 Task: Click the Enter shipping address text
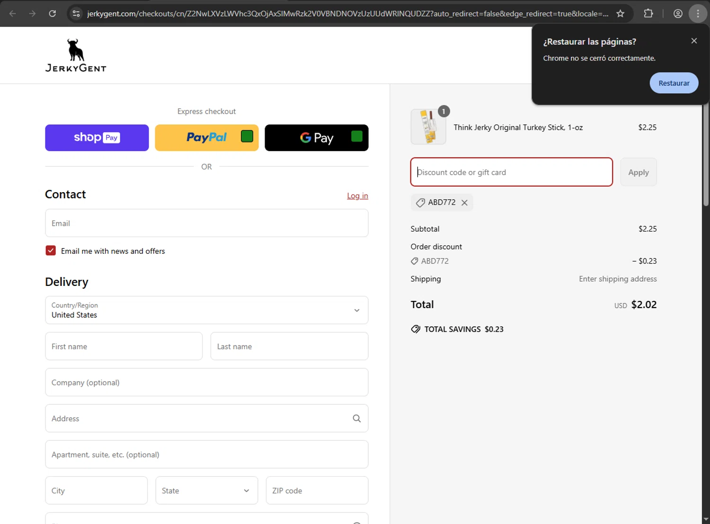[x=618, y=279]
